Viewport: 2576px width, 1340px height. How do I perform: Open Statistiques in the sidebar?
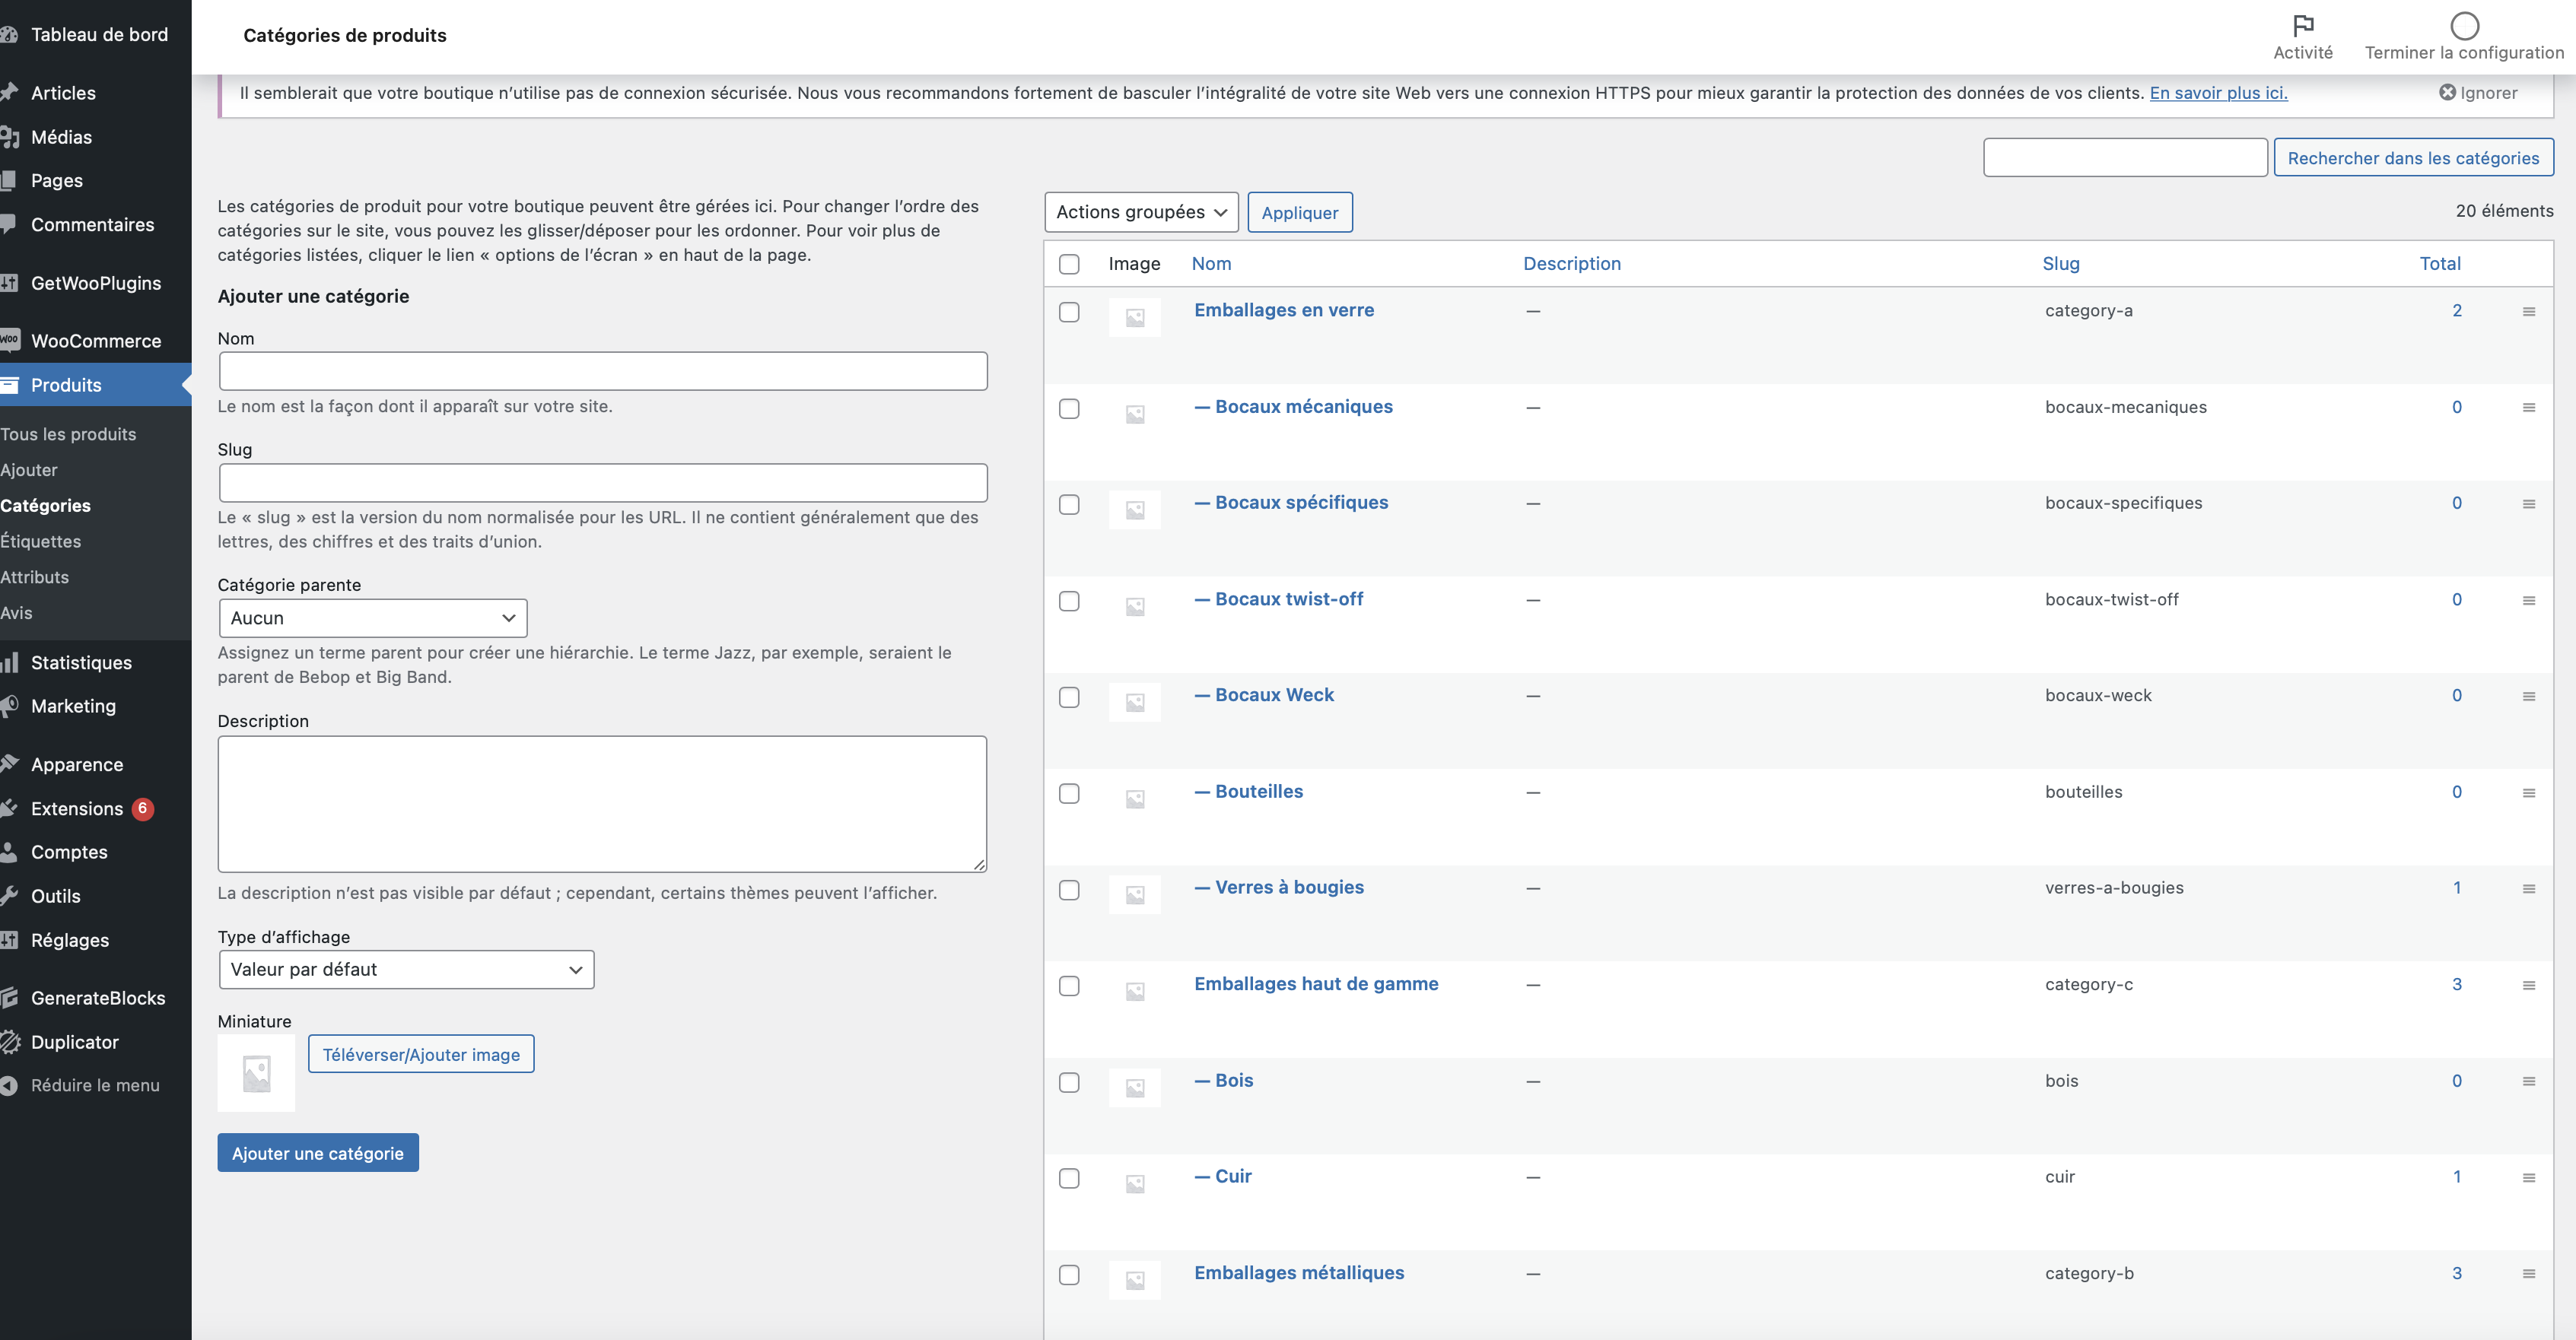[81, 662]
